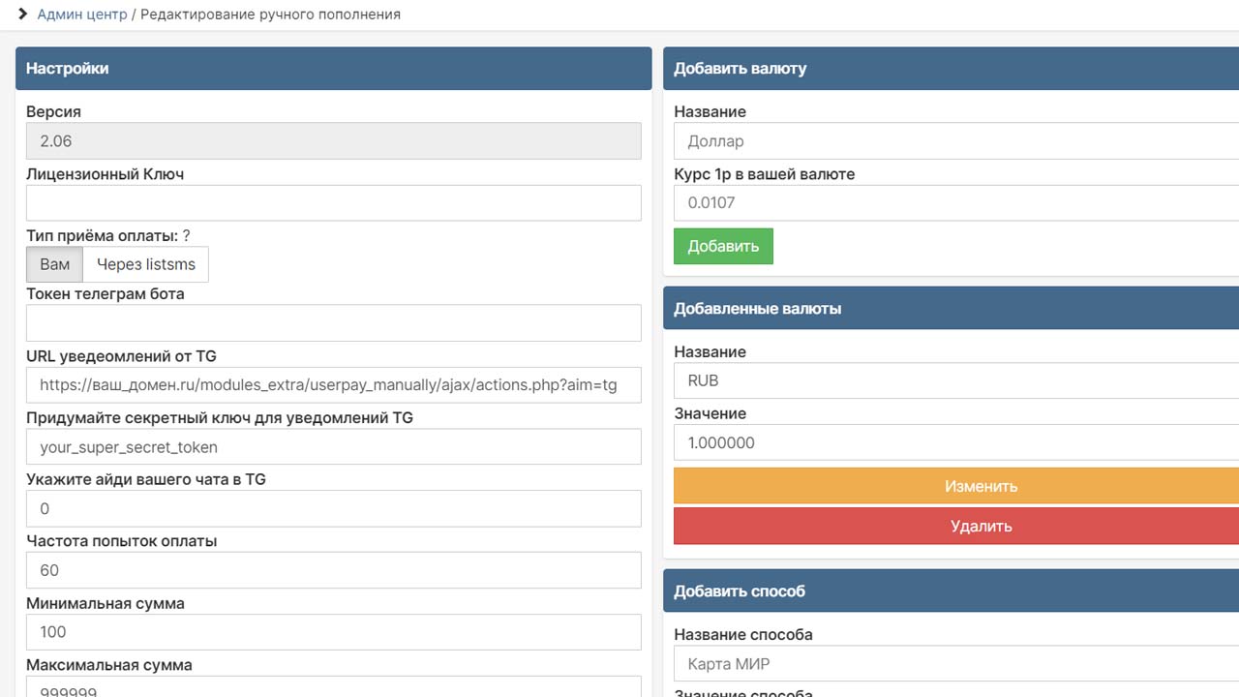Focus the secret key your_super_secret_token field

coord(333,447)
